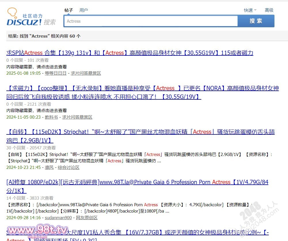Open the 【自转】【115eD2K】 Stripchat result

pos(141,132)
